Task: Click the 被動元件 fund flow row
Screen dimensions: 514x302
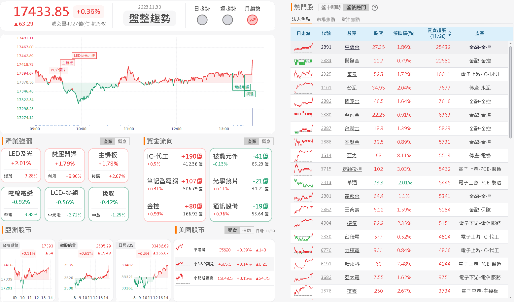Action: (241, 159)
